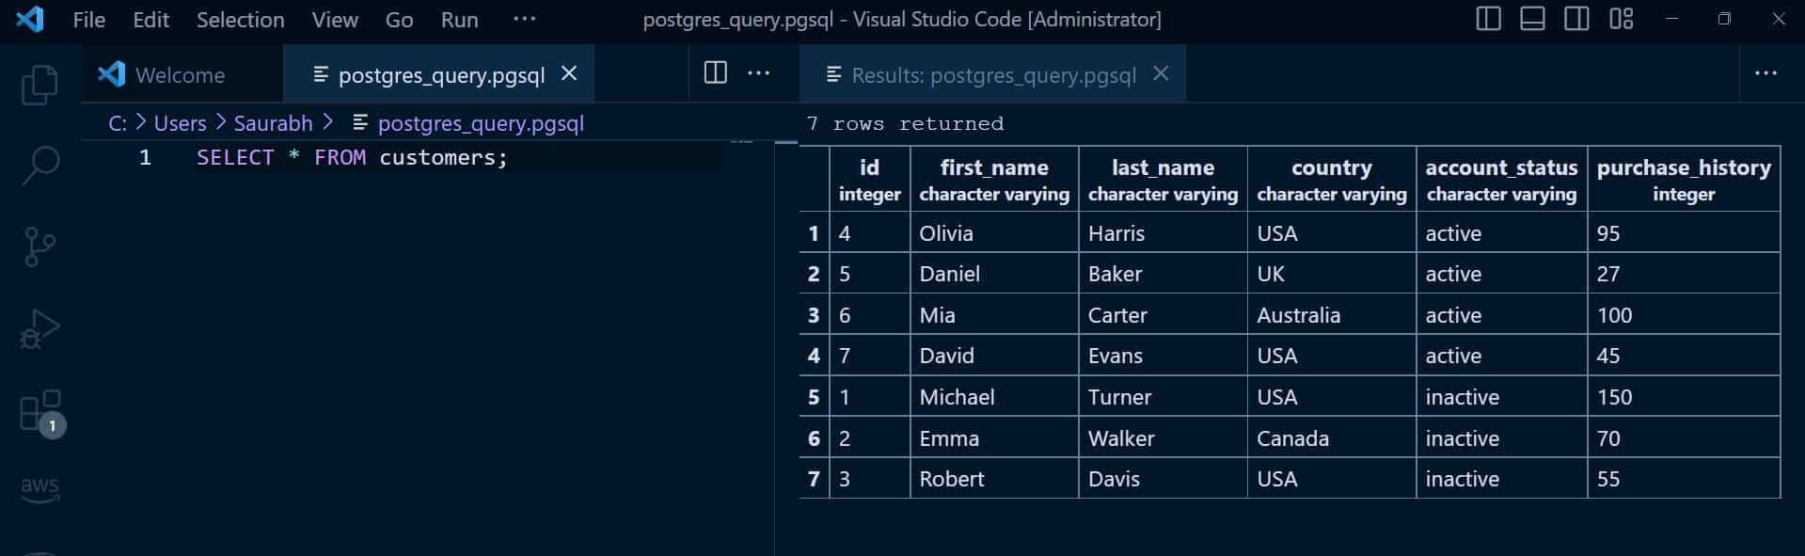1805x556 pixels.
Task: Open the Run menu
Action: 459,19
